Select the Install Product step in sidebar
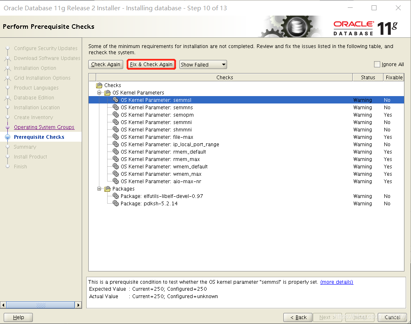 [30, 157]
